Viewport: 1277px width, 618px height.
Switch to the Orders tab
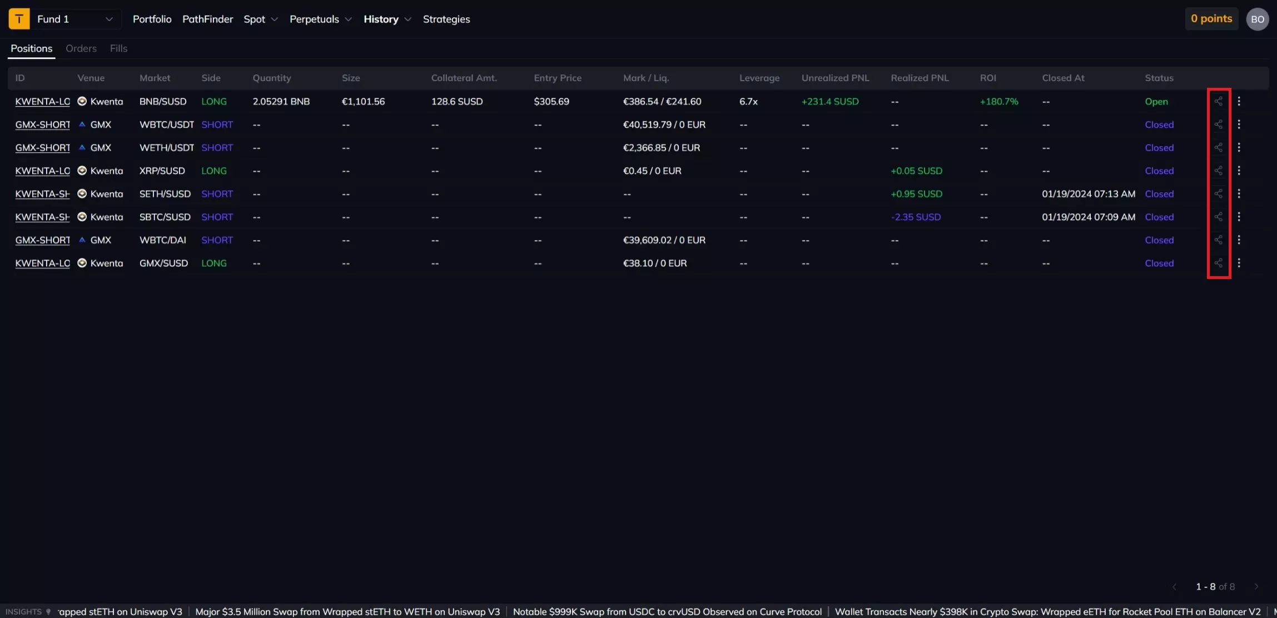(81, 48)
